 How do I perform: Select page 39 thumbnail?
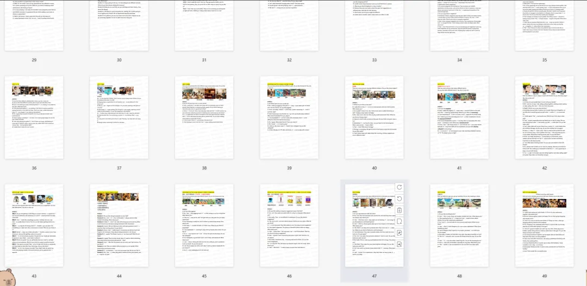[x=289, y=117]
